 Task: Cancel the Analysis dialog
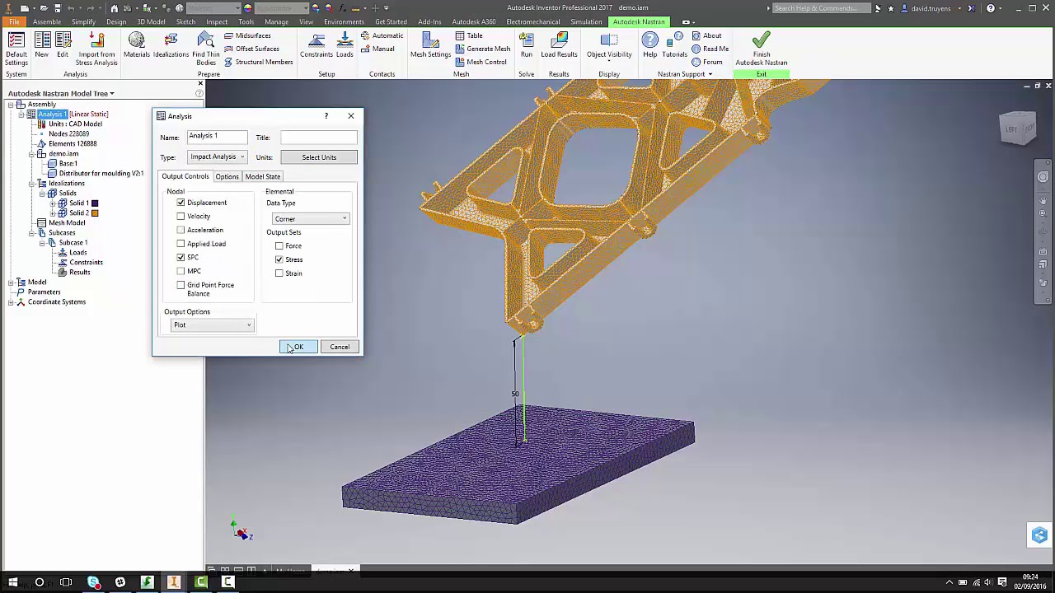click(340, 347)
